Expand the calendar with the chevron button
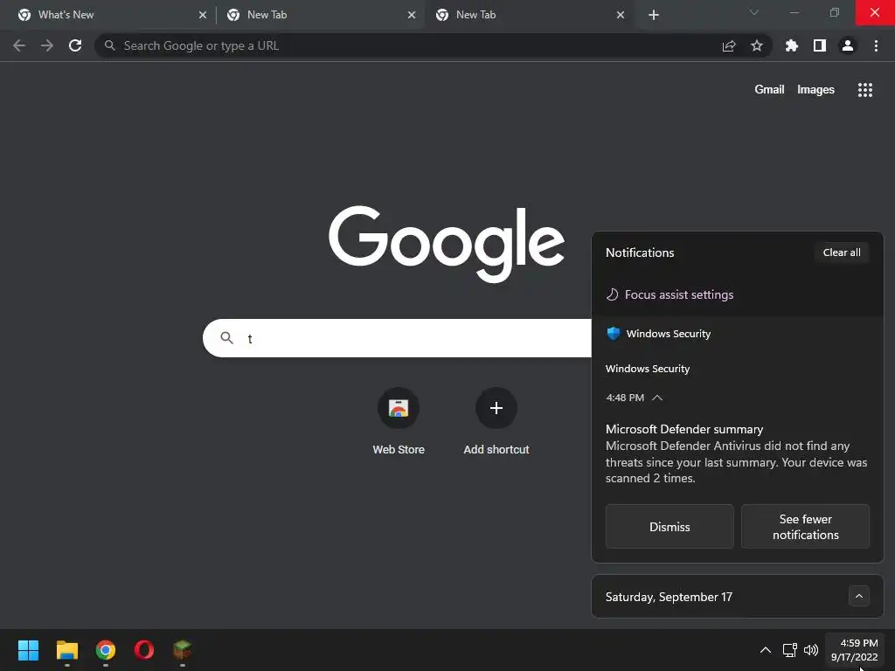Image resolution: width=895 pixels, height=671 pixels. click(x=859, y=596)
